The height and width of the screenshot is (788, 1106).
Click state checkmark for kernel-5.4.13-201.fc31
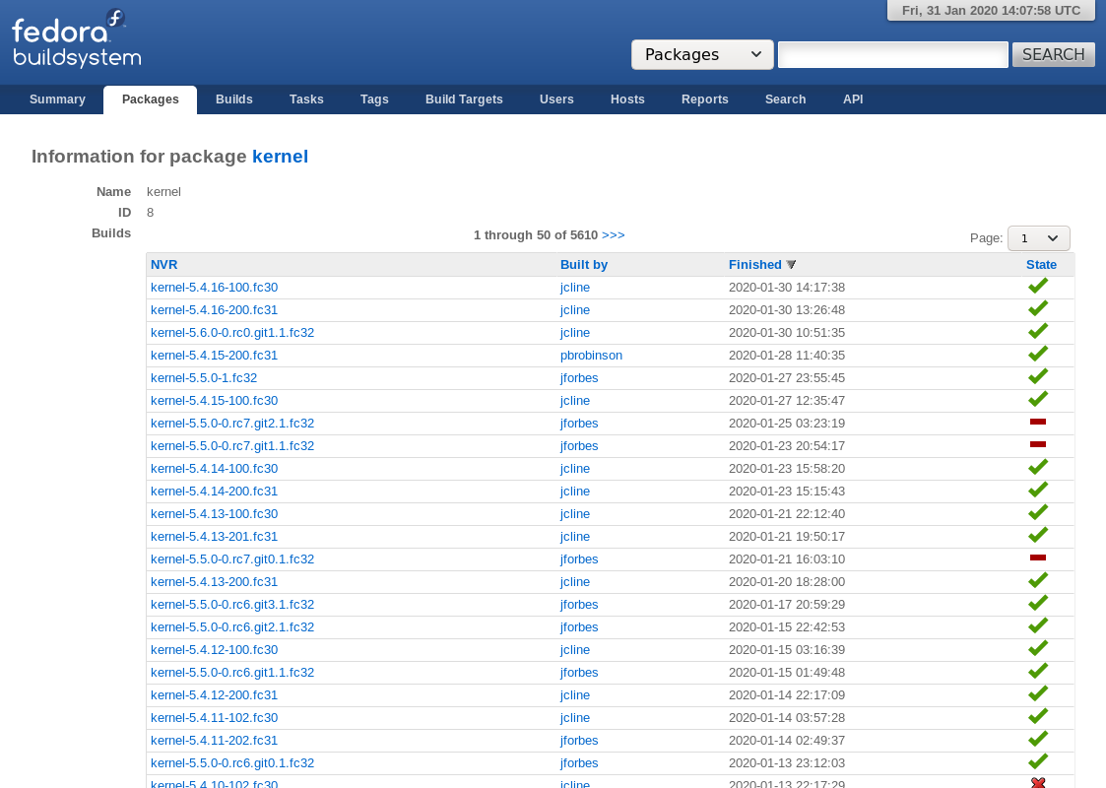coord(1038,535)
